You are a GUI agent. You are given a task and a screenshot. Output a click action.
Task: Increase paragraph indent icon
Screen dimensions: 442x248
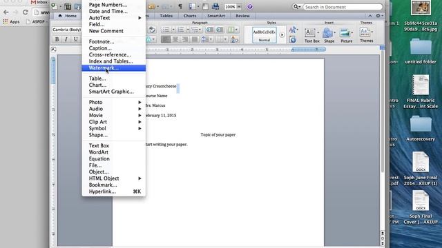coord(220,30)
